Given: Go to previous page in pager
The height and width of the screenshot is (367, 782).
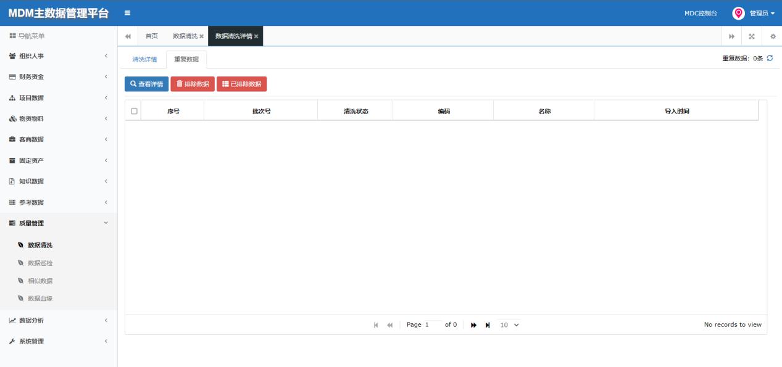Looking at the screenshot, I should (x=390, y=325).
